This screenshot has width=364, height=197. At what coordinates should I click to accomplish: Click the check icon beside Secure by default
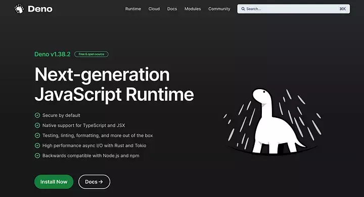pos(37,115)
